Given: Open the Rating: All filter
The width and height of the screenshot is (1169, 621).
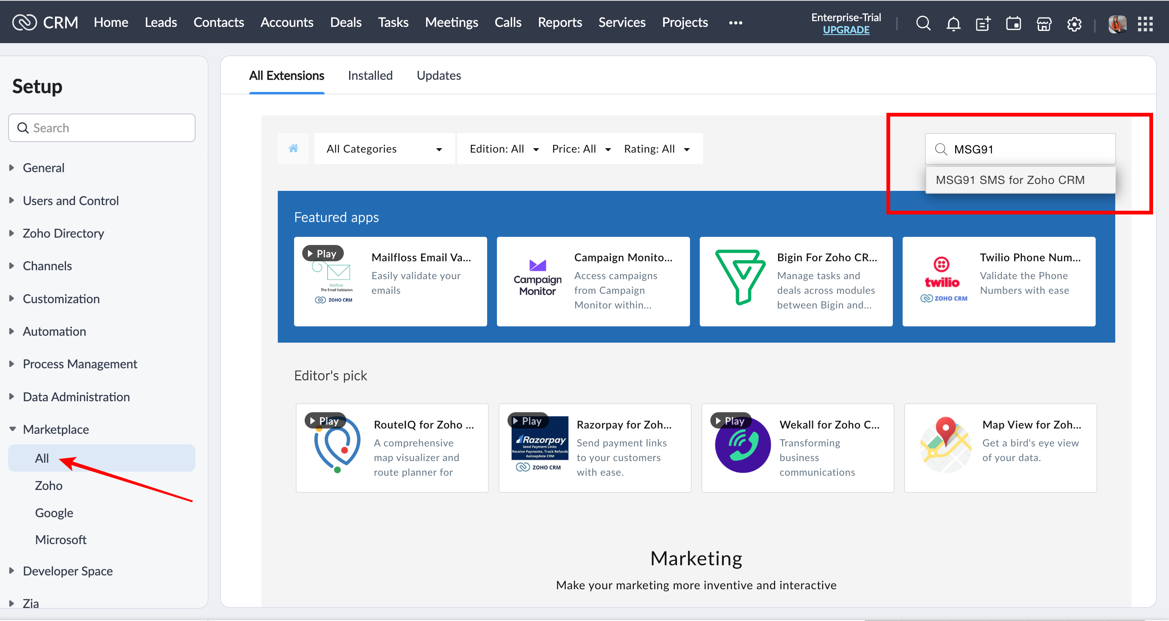Looking at the screenshot, I should coord(657,149).
